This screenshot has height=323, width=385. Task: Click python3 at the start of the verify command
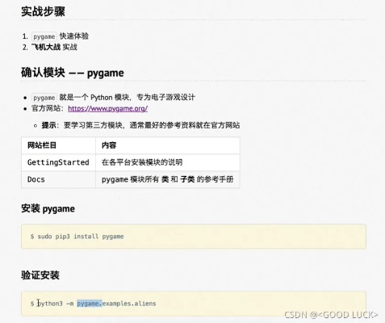[x=50, y=304]
